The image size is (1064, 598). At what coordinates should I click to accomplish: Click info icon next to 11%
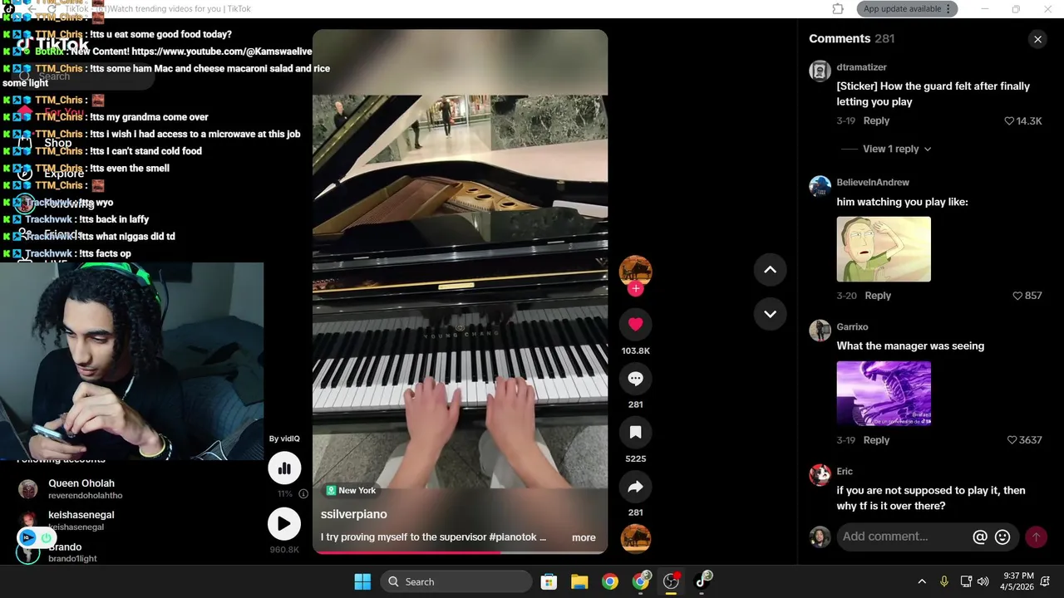click(x=303, y=493)
